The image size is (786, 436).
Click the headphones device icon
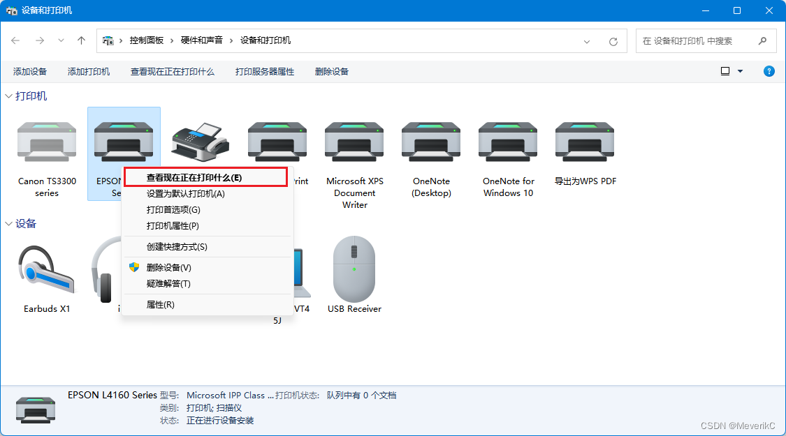pyautogui.click(x=106, y=270)
